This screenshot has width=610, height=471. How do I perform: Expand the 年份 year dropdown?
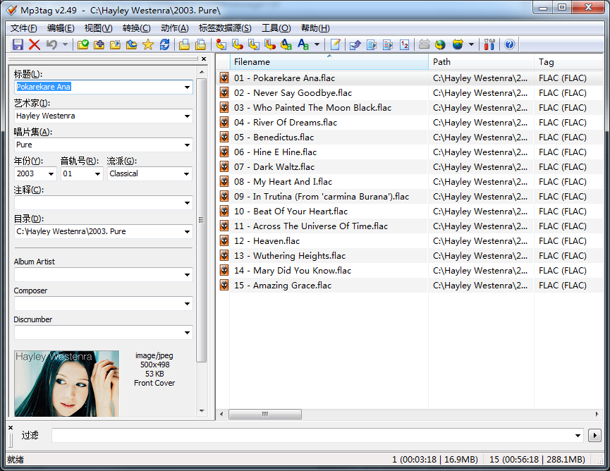[x=51, y=174]
